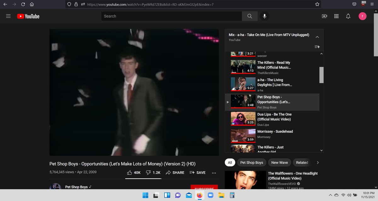This screenshot has height=201, width=378.
Task: Play Dua Lipa - Be The One
Action: pos(272,119)
